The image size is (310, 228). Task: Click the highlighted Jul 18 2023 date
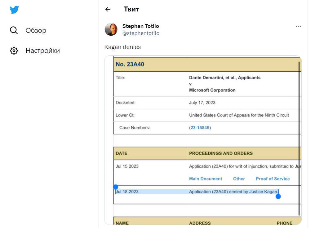pos(127,192)
